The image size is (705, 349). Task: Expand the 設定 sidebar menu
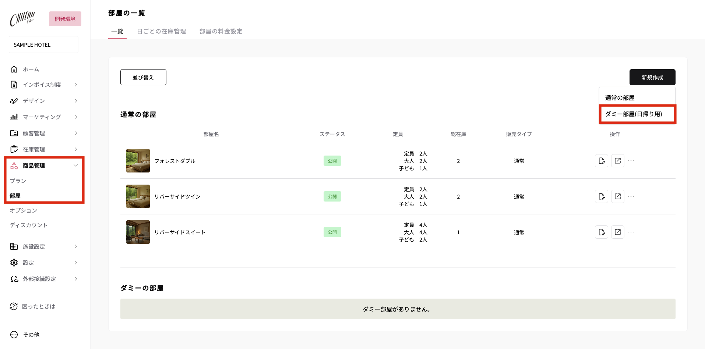click(76, 263)
